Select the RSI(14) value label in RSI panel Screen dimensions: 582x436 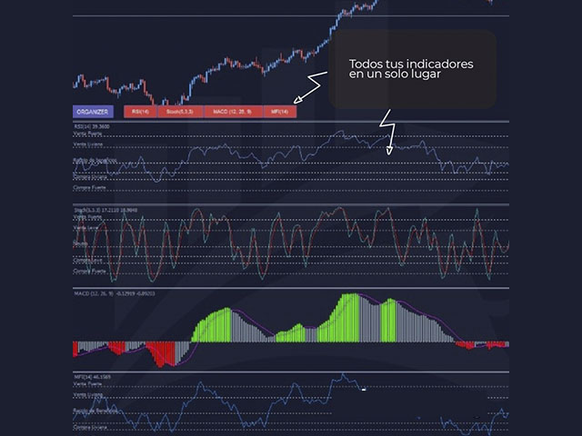[x=92, y=126]
